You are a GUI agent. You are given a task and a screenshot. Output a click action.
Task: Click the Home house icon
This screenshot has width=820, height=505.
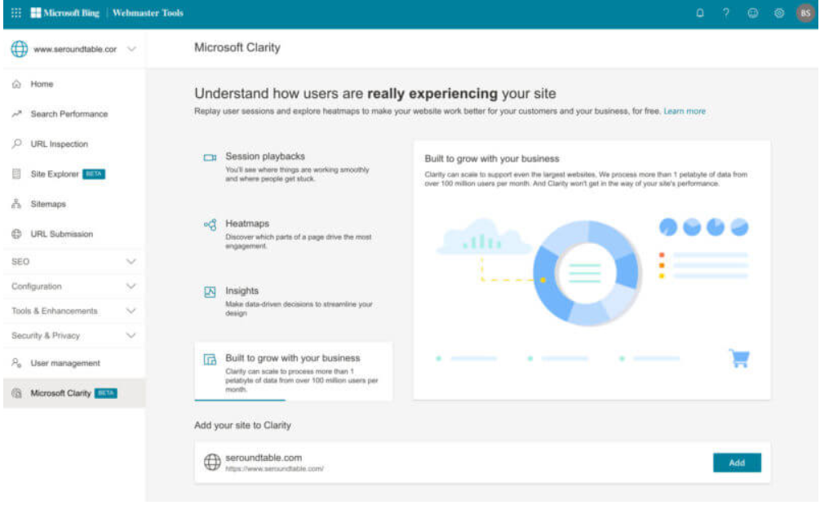point(17,84)
